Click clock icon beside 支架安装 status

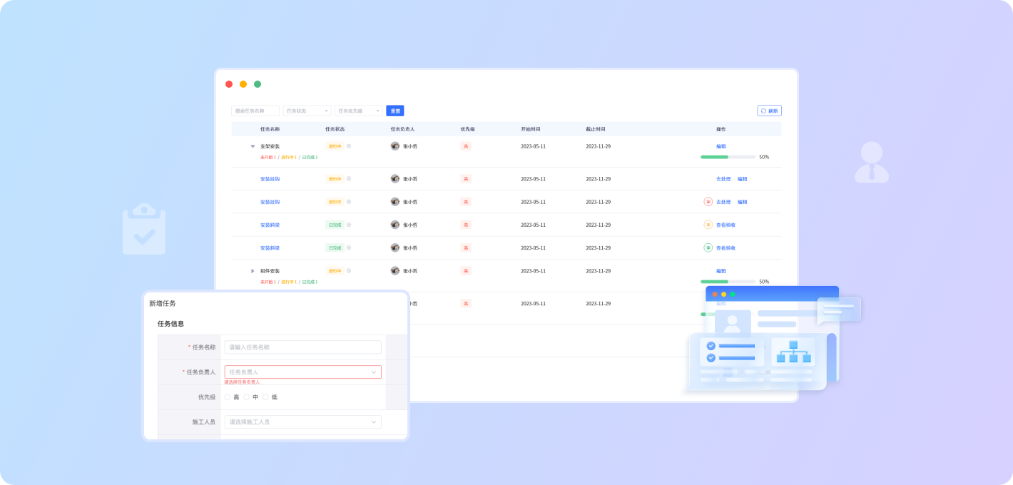coord(349,146)
